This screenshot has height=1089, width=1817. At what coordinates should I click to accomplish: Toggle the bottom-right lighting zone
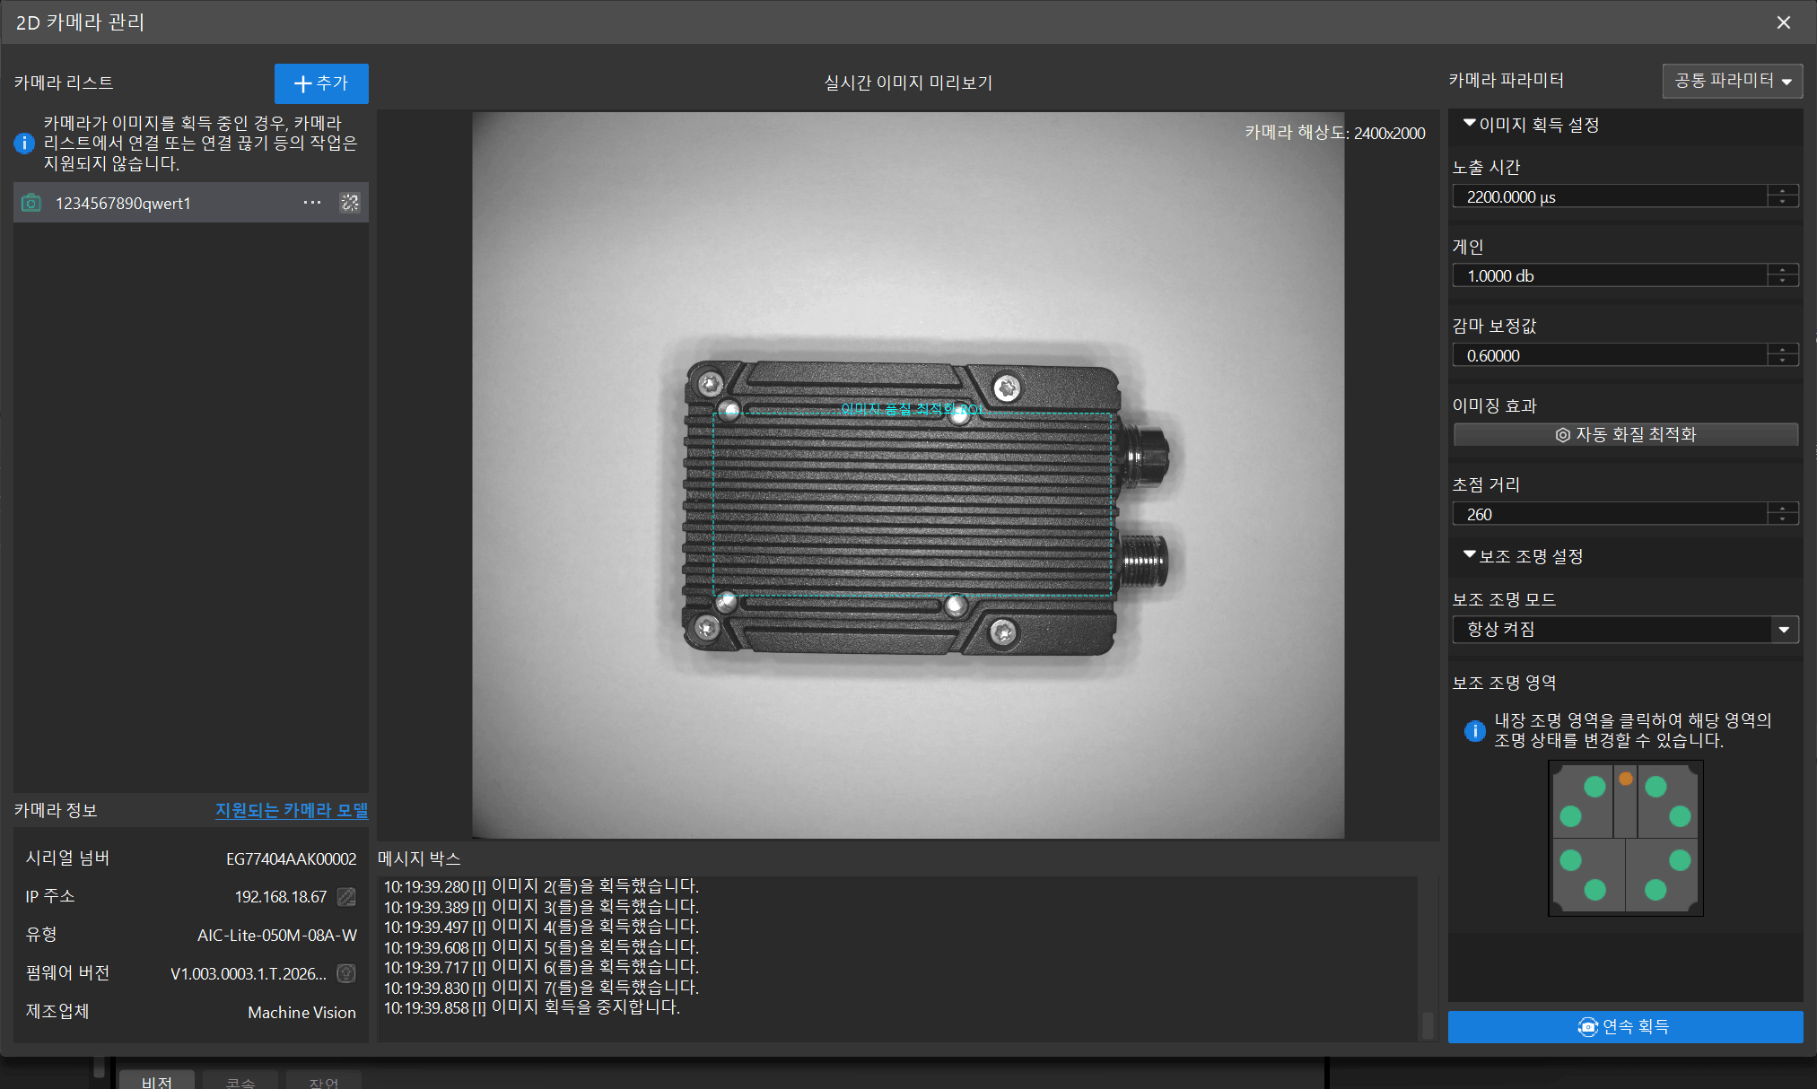coord(1663,875)
